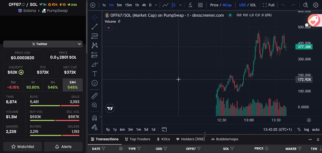Select the 1H timeframe stats tab
The image size is (322, 153).
click(x=33, y=85)
